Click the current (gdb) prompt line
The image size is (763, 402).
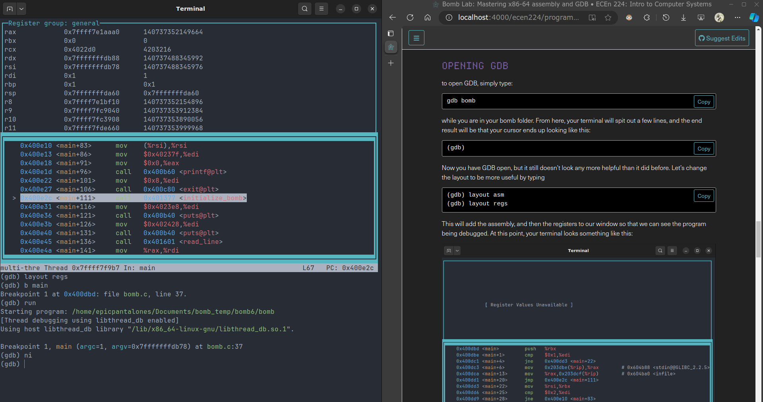coord(12,364)
